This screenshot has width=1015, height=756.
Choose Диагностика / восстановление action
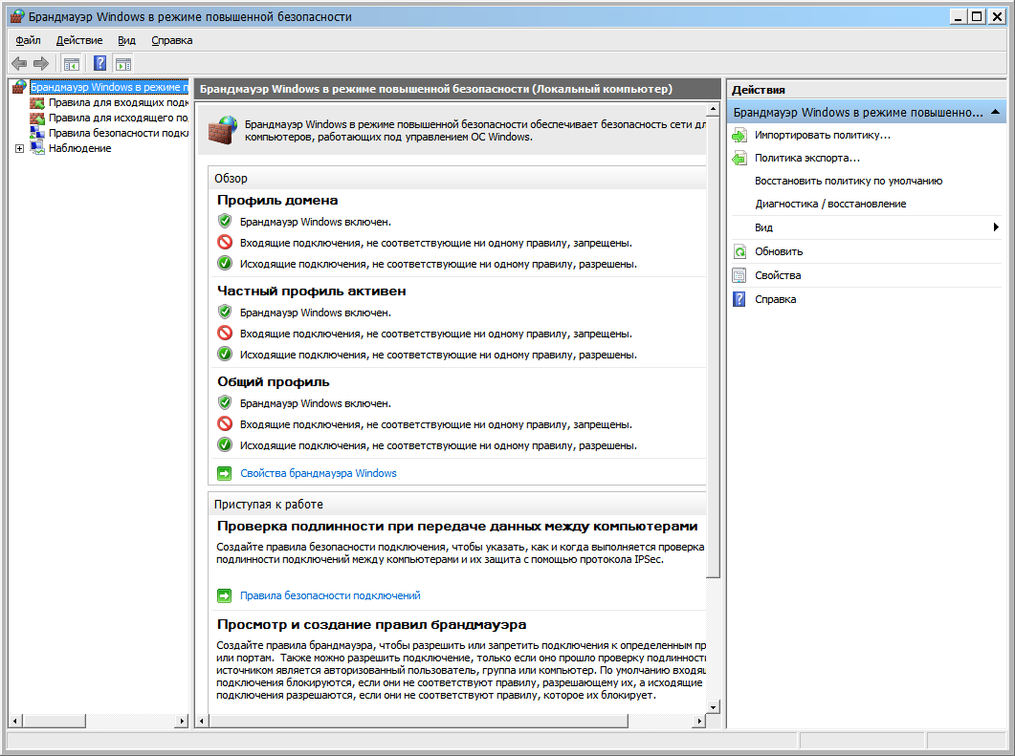[829, 204]
